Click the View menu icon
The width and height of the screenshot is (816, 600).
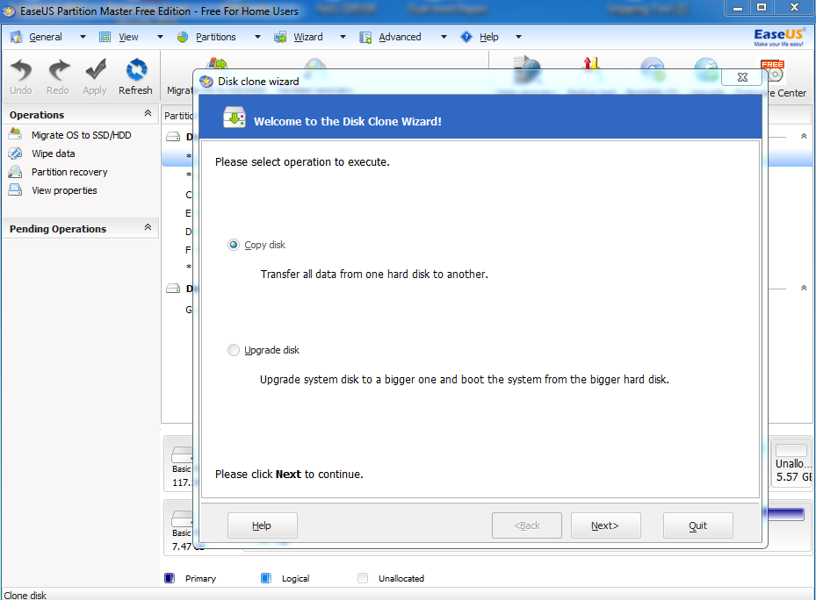(x=105, y=37)
